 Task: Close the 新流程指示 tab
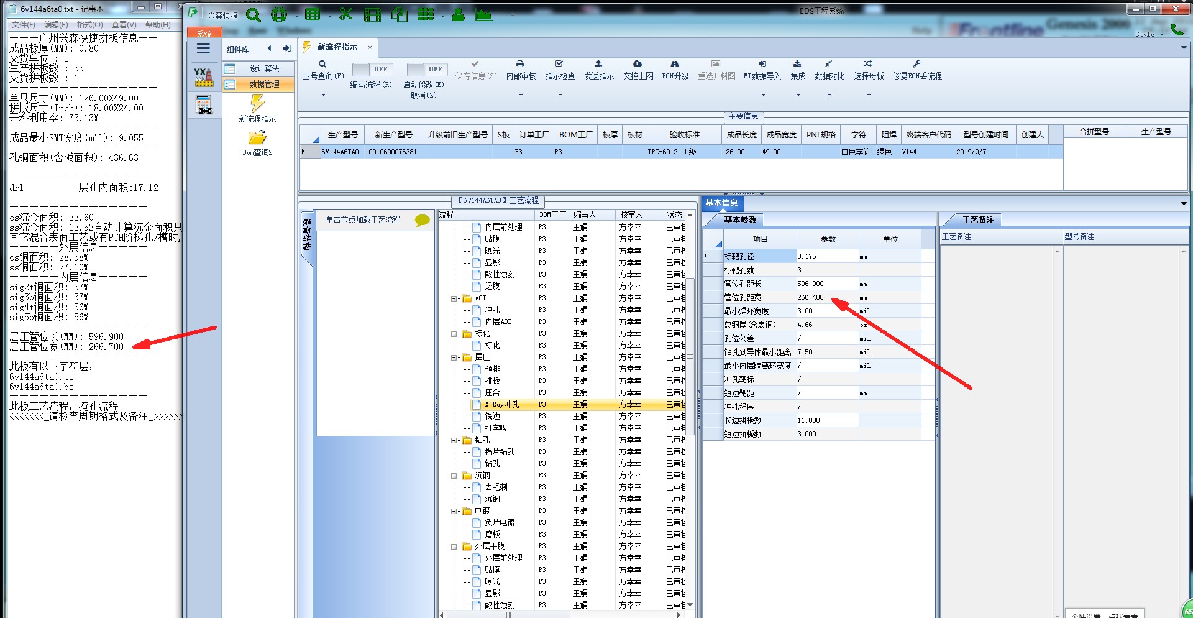tap(370, 47)
